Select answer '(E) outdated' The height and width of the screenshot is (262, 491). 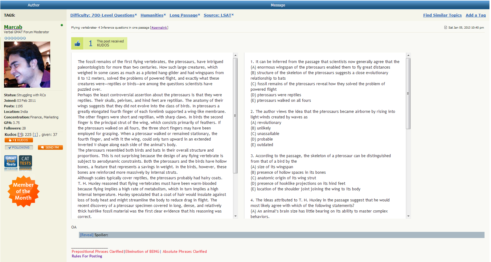[x=262, y=145]
